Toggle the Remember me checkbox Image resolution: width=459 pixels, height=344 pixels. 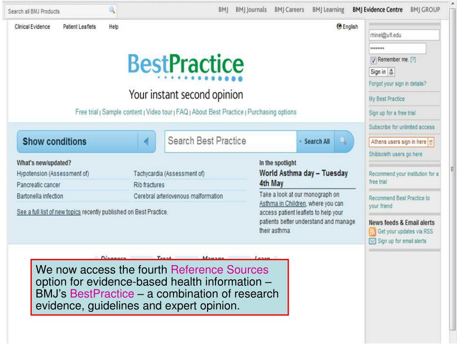click(x=373, y=60)
